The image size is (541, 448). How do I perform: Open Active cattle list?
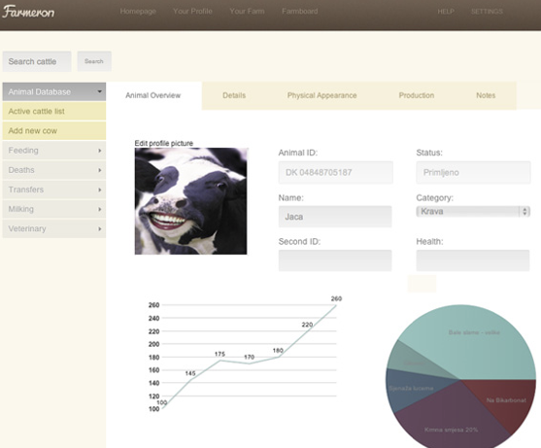(x=54, y=112)
